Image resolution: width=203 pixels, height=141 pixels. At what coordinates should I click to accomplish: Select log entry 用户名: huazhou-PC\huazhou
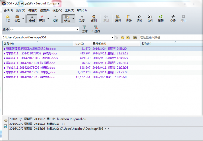(66, 119)
